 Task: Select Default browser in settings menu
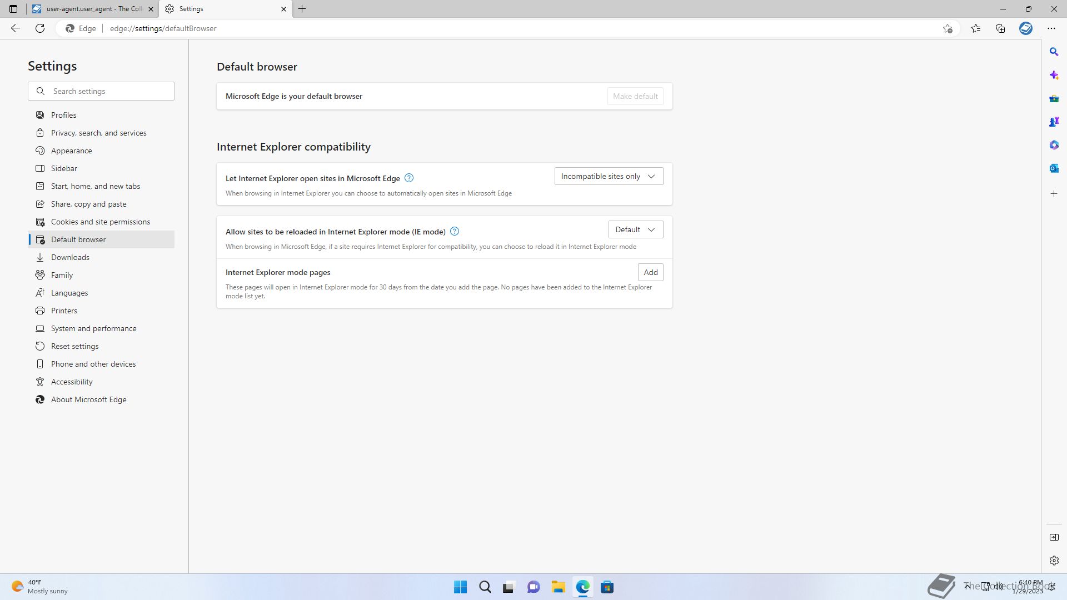(101, 239)
